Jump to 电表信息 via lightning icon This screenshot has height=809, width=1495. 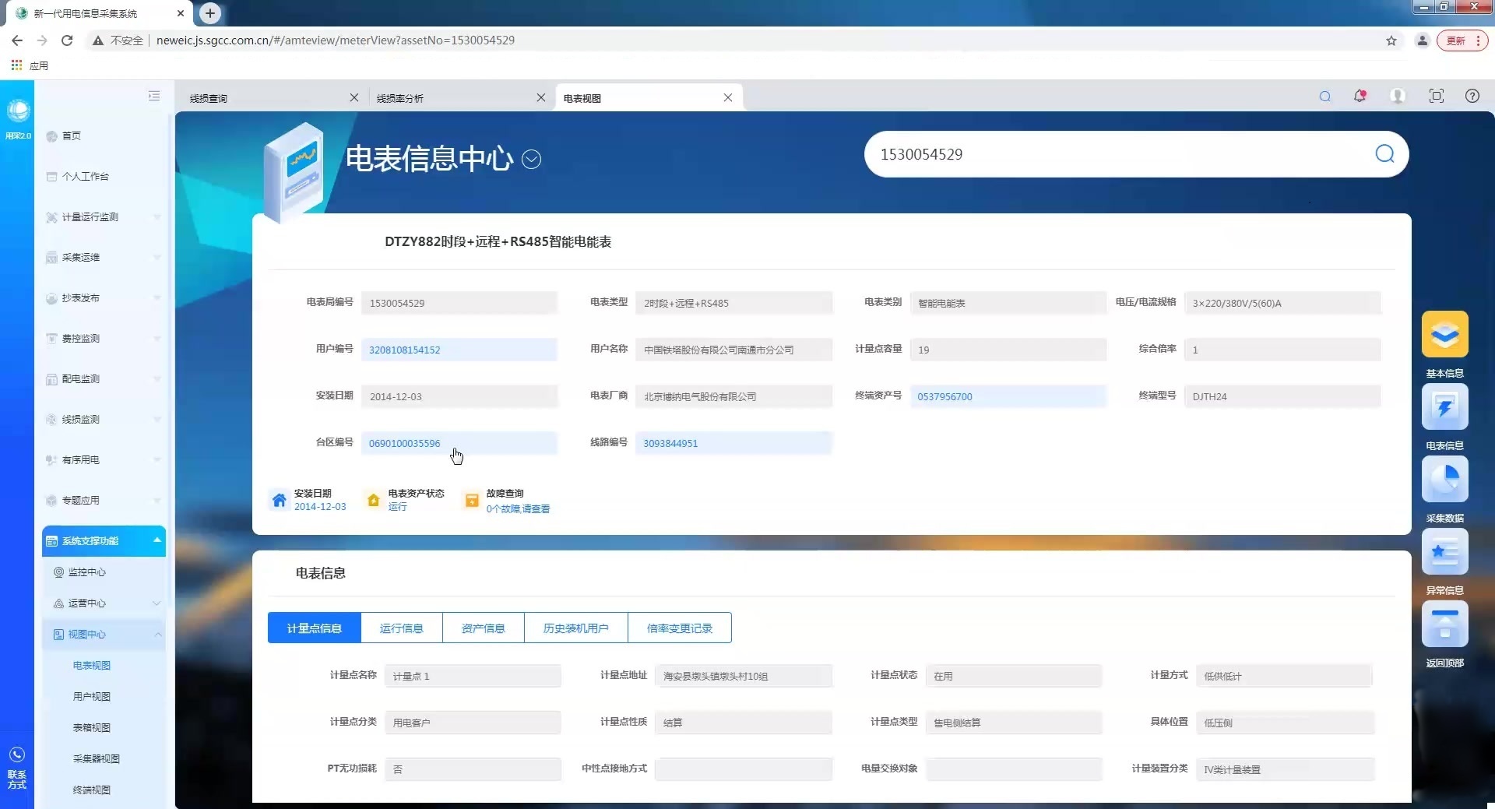click(1444, 407)
